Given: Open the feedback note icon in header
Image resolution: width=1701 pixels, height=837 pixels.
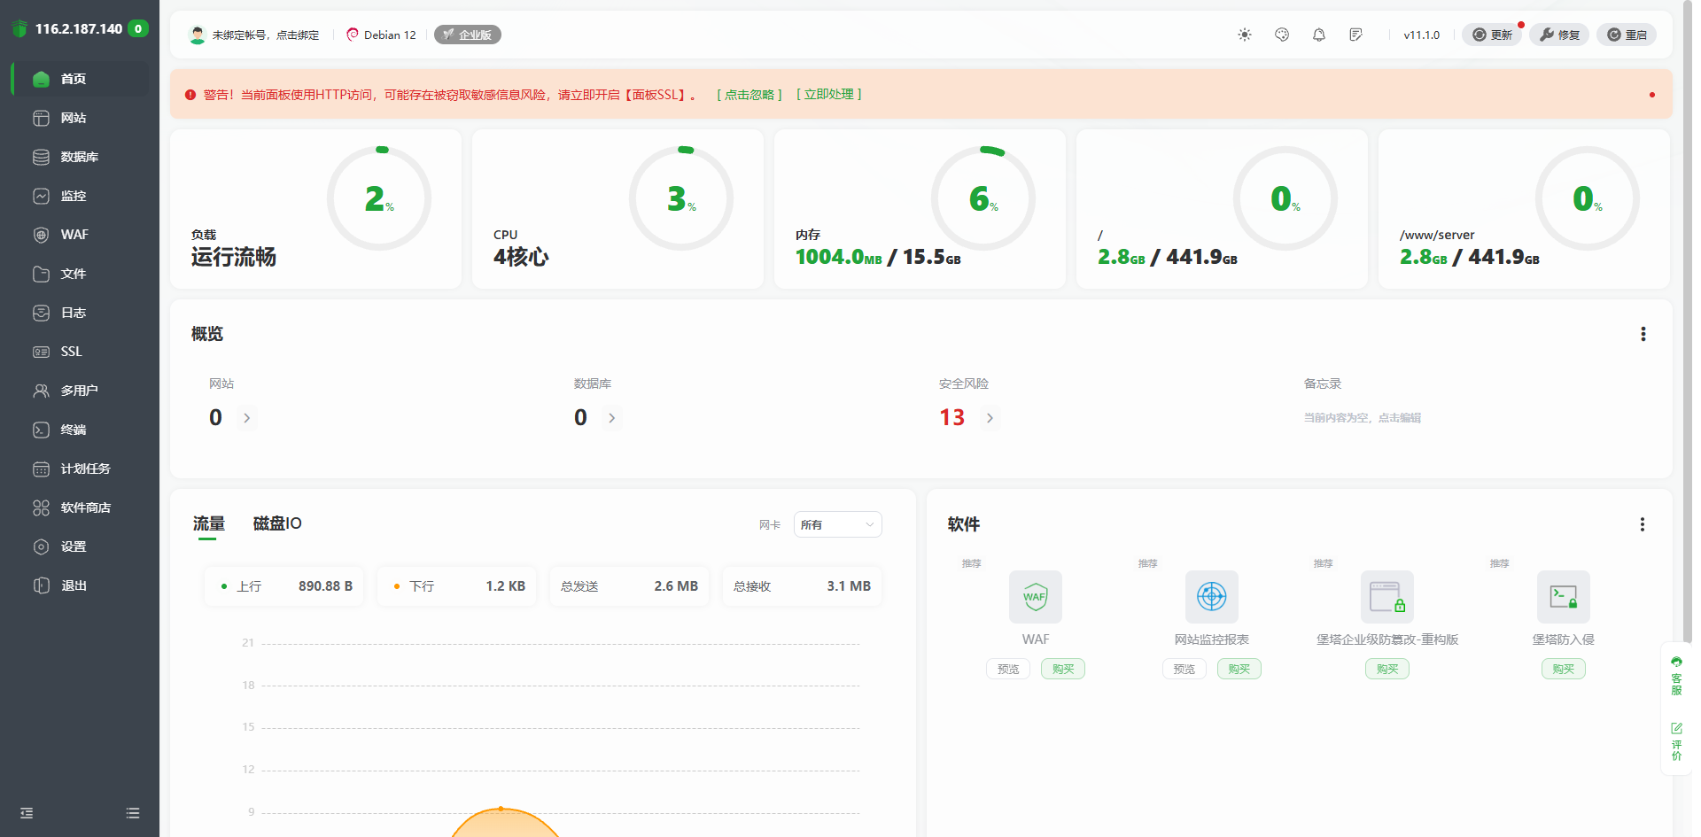Looking at the screenshot, I should pyautogui.click(x=1355, y=35).
